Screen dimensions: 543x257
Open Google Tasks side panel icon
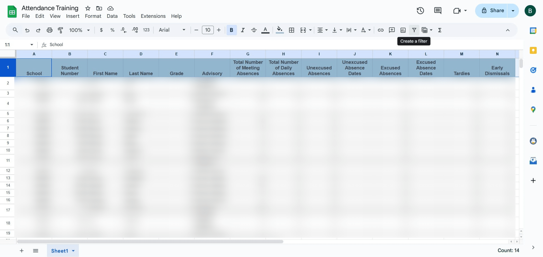[x=533, y=70]
